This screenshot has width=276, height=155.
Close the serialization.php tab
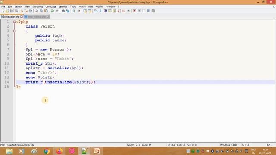coord(22,17)
